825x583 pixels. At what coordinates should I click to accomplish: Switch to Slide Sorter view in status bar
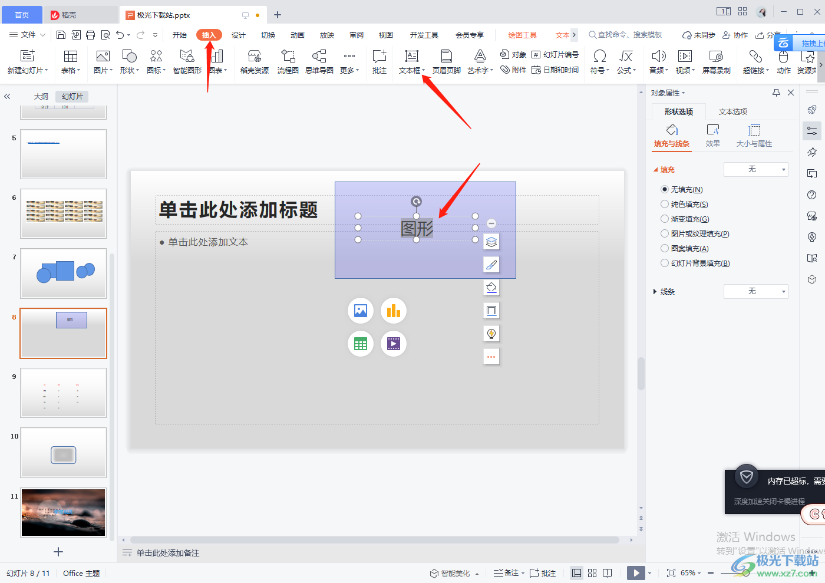pyautogui.click(x=592, y=573)
